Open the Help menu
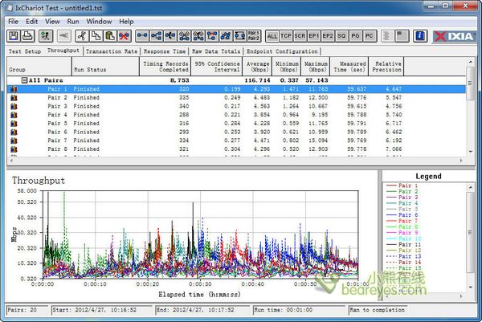The width and height of the screenshot is (482, 322). [x=126, y=22]
